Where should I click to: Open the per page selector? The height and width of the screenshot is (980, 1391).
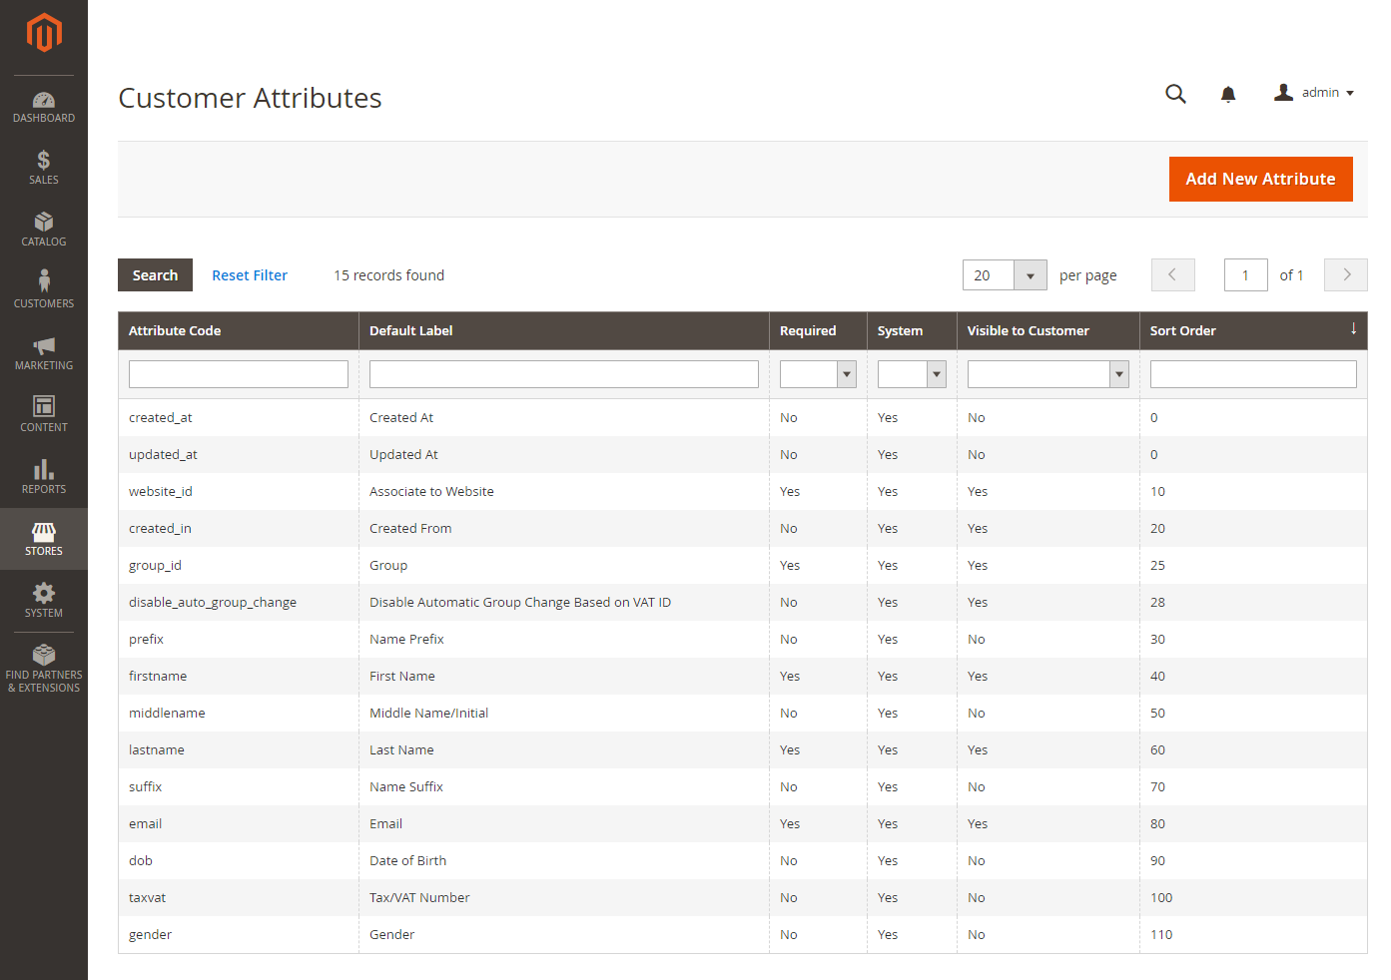1030,274
